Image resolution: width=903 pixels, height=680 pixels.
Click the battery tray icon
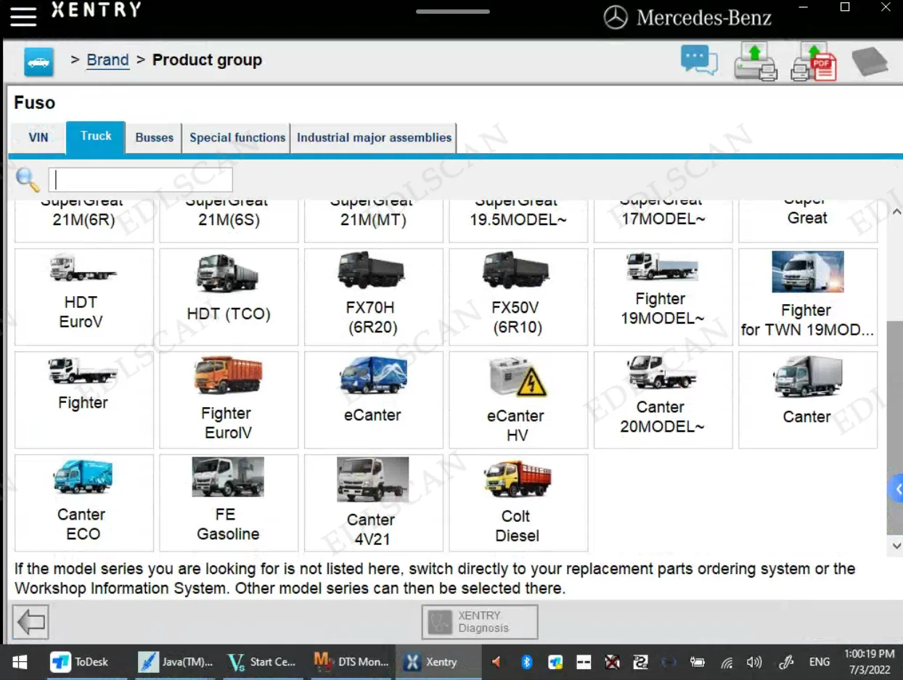click(x=698, y=662)
